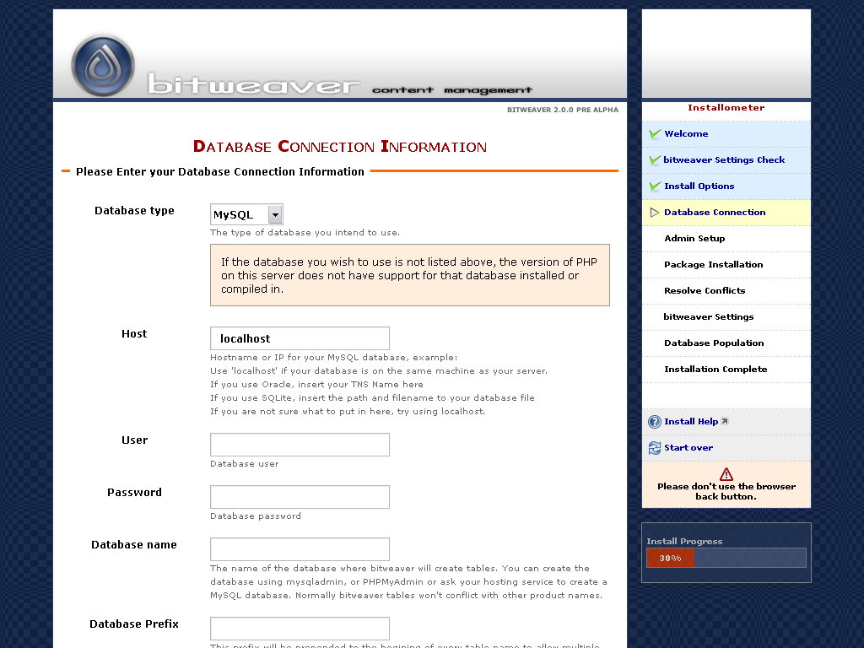
Task: Click the checkmark beside bitweaver Settings Check
Action: (x=655, y=159)
